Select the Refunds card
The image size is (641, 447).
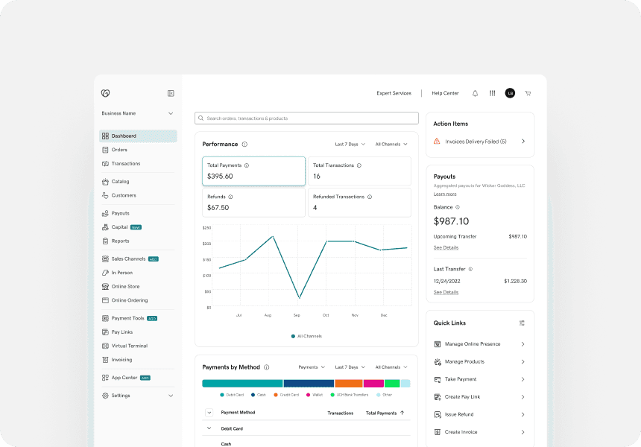[x=254, y=203]
